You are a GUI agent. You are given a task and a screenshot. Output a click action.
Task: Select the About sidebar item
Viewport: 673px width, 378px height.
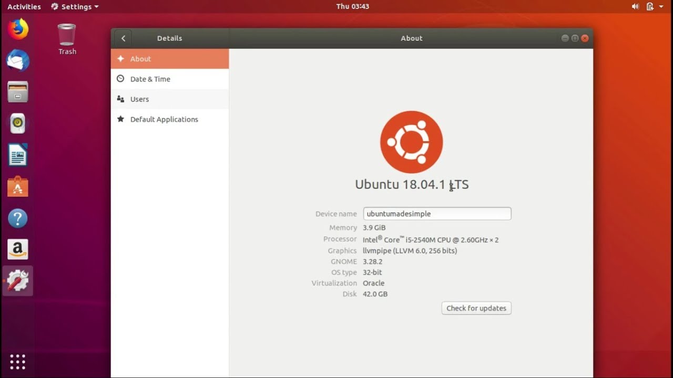coord(170,59)
